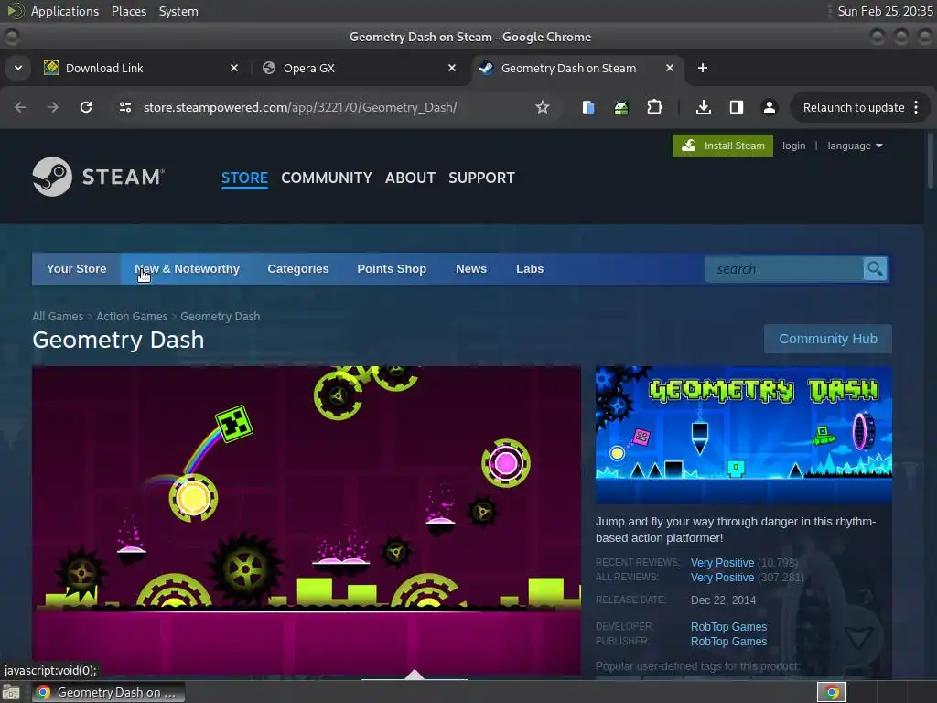937x703 pixels.
Task: Go back to the previous page
Action: point(20,107)
